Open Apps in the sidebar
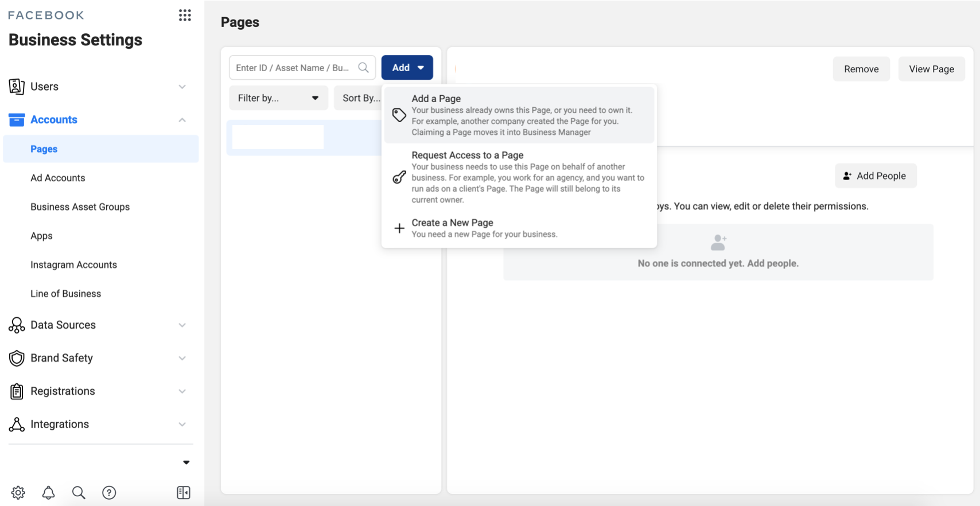 click(41, 236)
